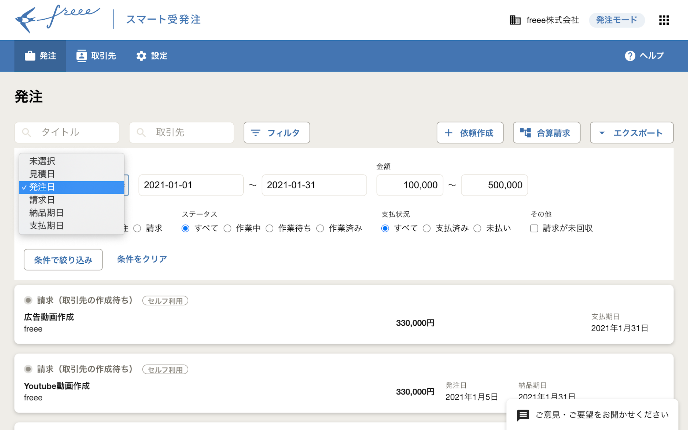The image size is (688, 430).
Task: Click the 条件をクリア link
Action: pos(141,259)
